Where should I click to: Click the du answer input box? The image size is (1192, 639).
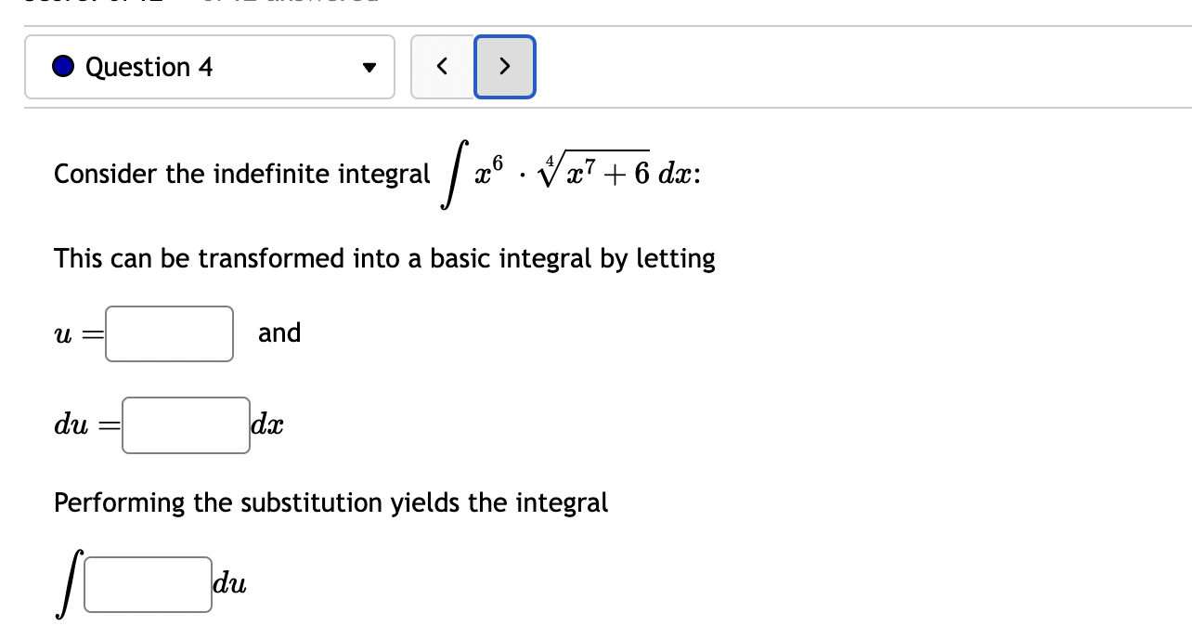(x=185, y=424)
